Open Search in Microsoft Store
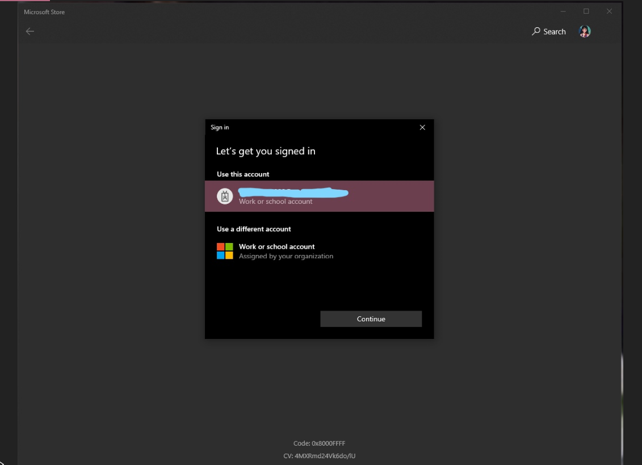642x465 pixels. click(x=549, y=32)
